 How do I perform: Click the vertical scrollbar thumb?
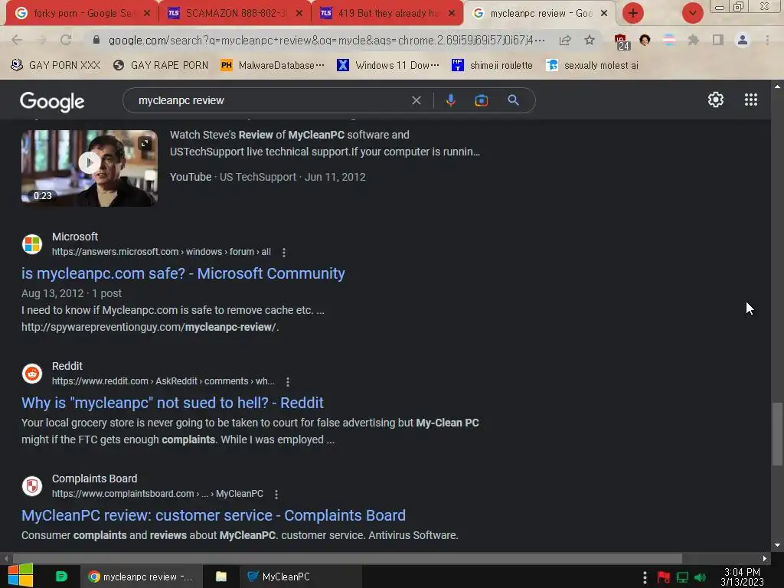[x=777, y=434]
